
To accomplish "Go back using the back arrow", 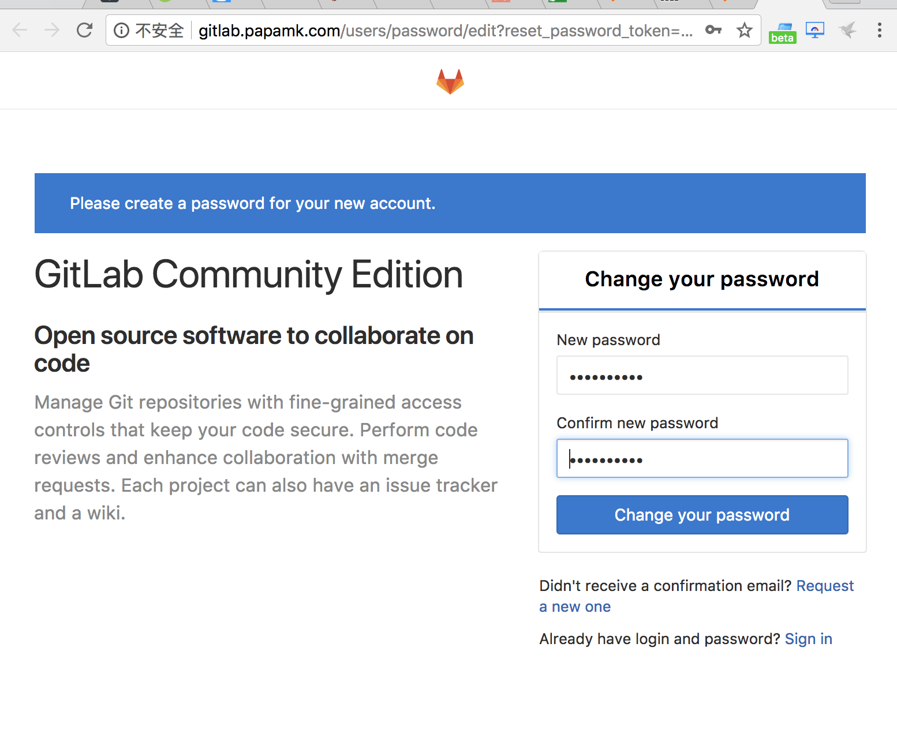I will (20, 30).
